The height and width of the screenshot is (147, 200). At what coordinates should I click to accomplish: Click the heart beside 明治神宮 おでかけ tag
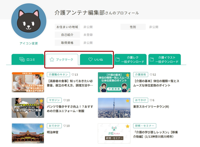pyautogui.click(x=65, y=126)
